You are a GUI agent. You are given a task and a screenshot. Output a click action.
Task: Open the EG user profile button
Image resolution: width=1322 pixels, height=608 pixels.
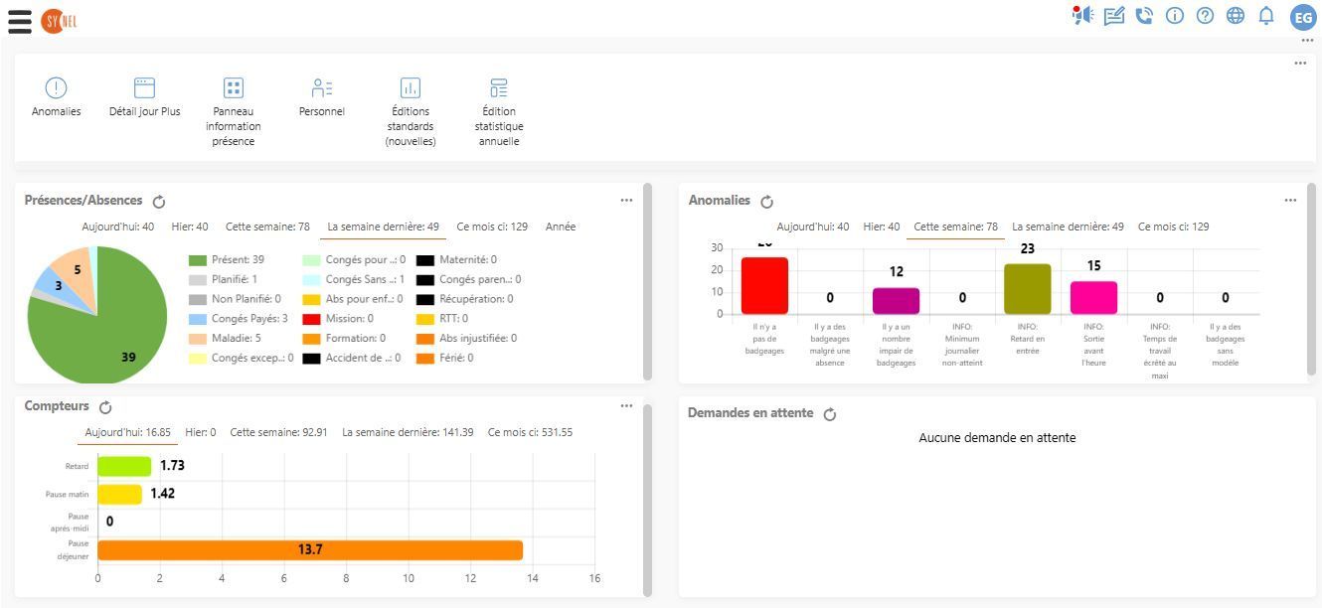coord(1302,17)
